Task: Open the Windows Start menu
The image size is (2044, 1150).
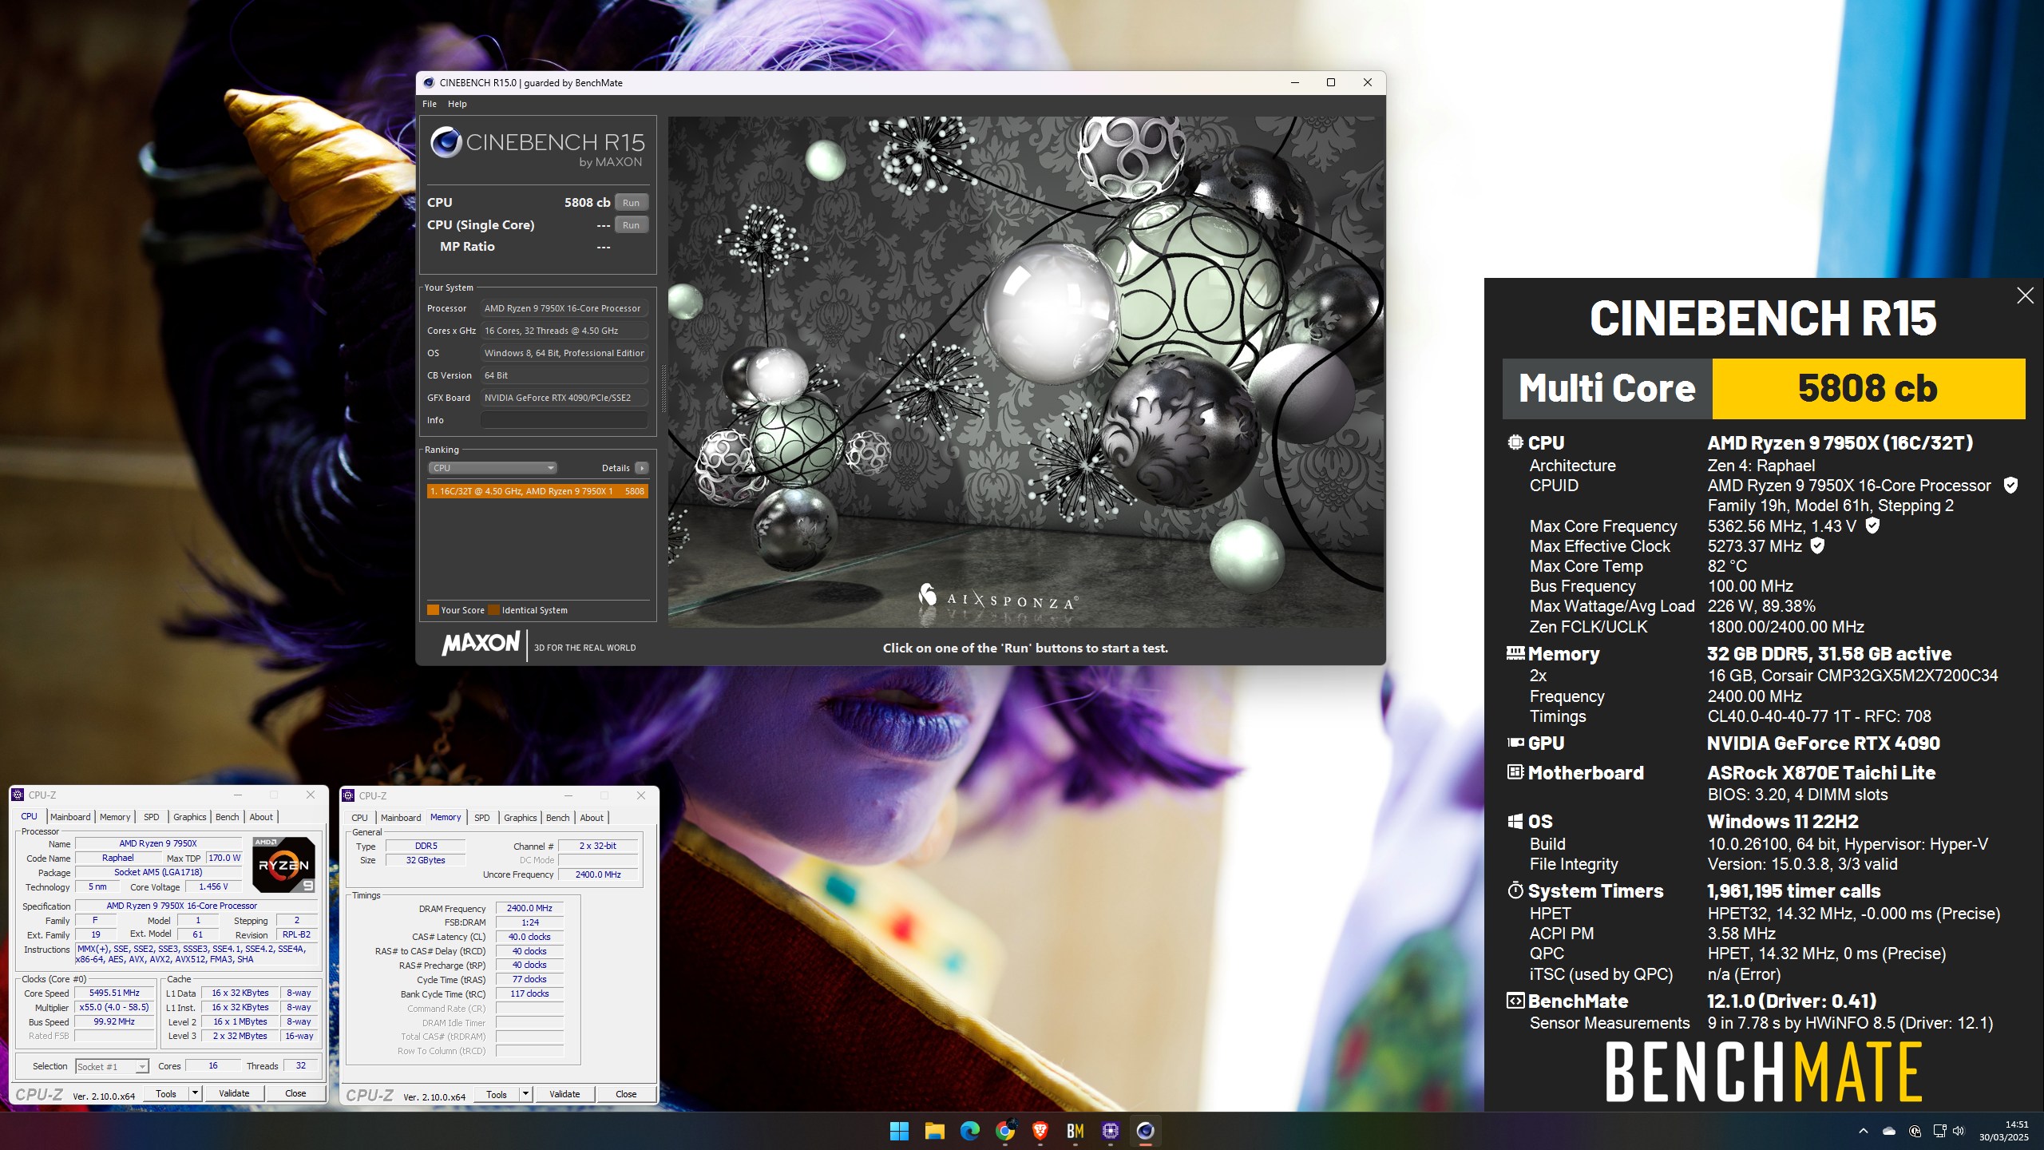Action: (x=899, y=1131)
